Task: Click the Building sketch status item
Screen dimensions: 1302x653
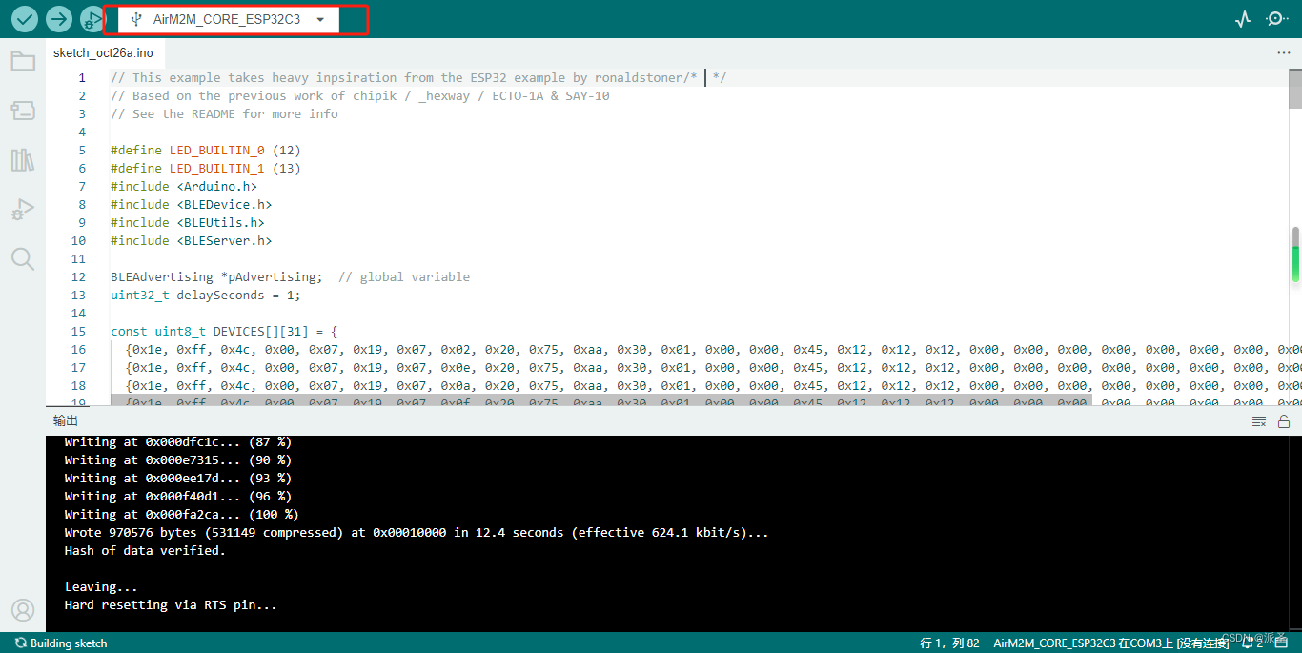Action: click(61, 643)
